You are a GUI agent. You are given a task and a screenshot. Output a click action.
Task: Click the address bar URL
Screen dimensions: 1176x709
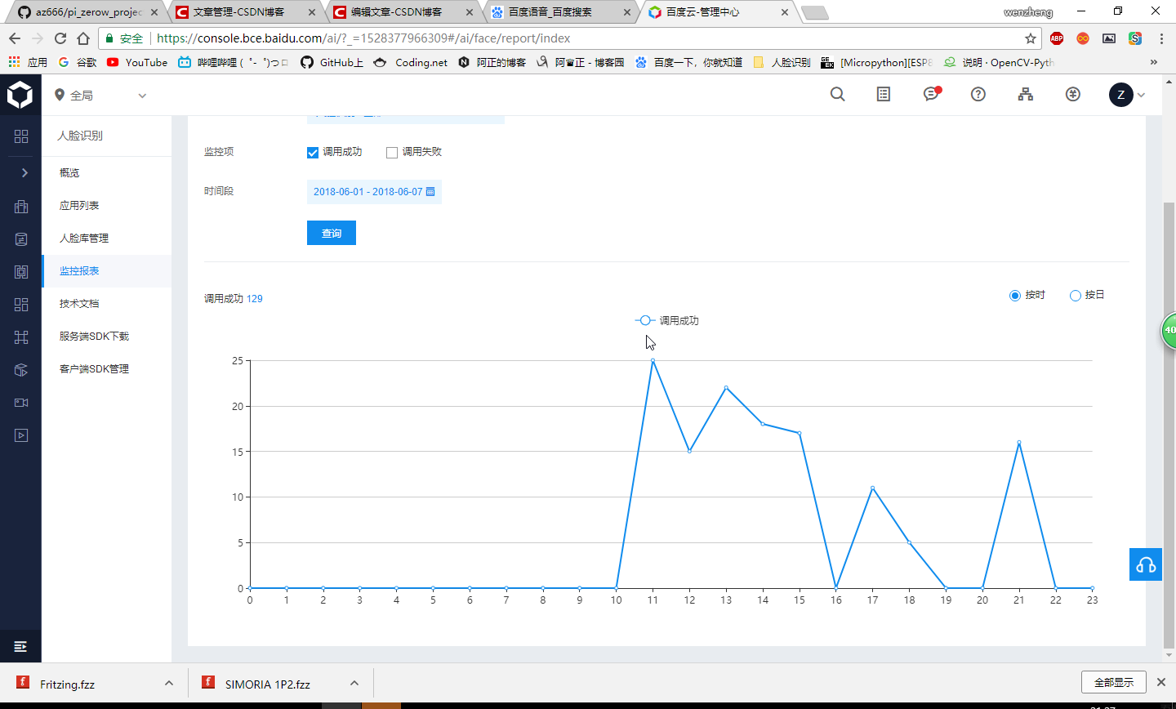coord(363,38)
